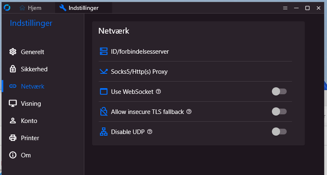Open the Konto settings section
This screenshot has height=175, width=327.
tap(29, 121)
